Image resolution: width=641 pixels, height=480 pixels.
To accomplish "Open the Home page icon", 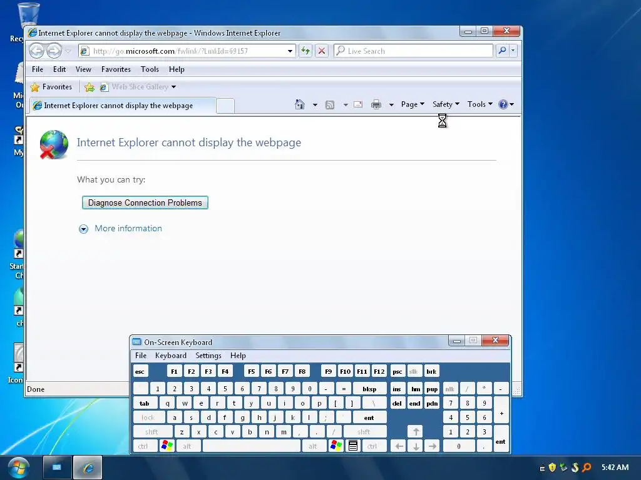I will [300, 104].
